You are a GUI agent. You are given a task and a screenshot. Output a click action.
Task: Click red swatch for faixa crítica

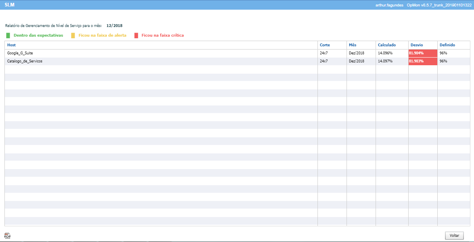136,35
